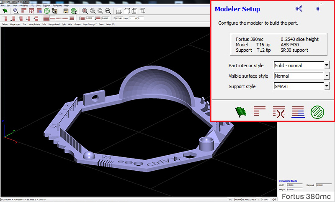Click the Layer number input field

[x=131, y=18]
